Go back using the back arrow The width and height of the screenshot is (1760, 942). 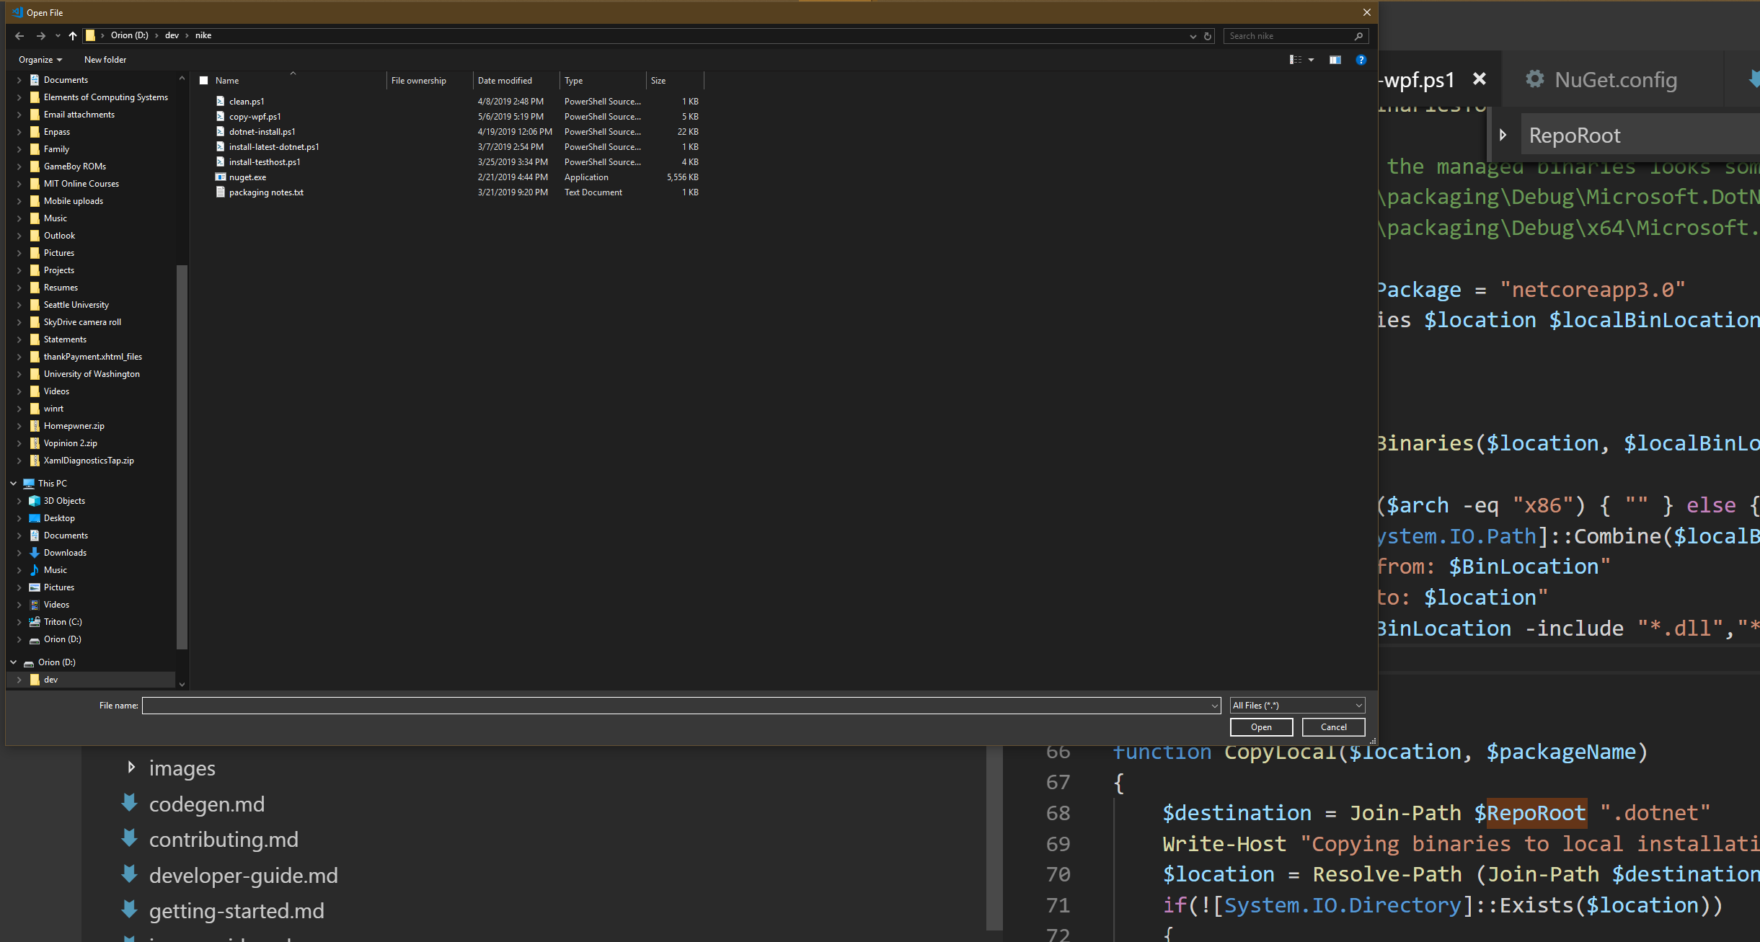click(19, 35)
